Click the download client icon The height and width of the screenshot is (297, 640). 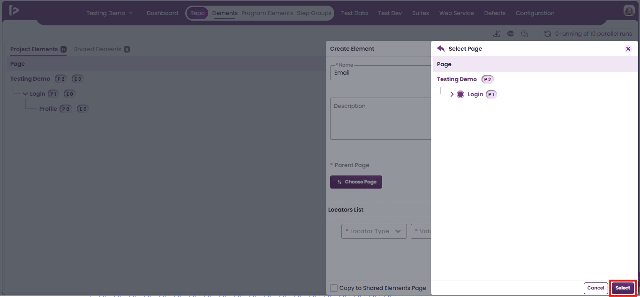(x=497, y=34)
